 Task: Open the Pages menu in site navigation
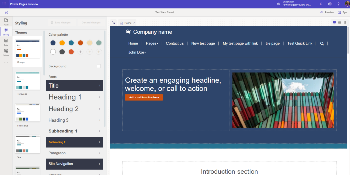pyautogui.click(x=152, y=43)
